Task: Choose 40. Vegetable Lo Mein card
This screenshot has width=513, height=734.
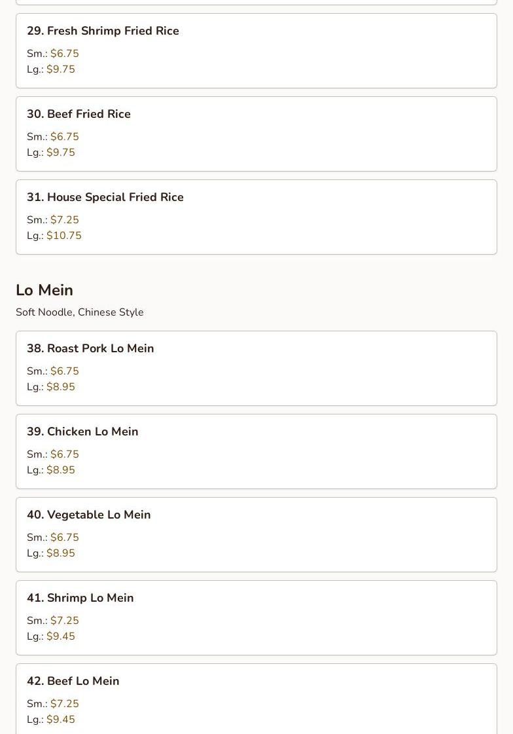Action: (256, 534)
